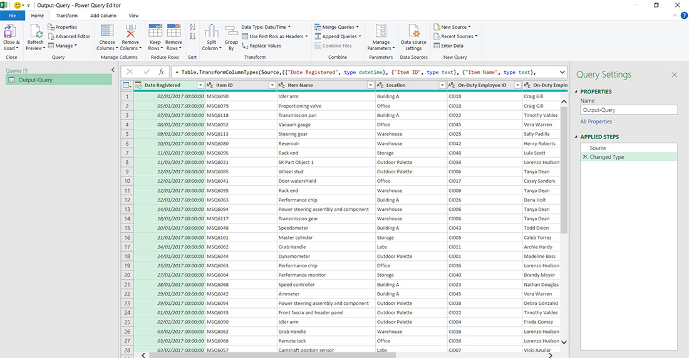Switch to the Add Column tab
Screen dimensions: 689x358
click(103, 16)
